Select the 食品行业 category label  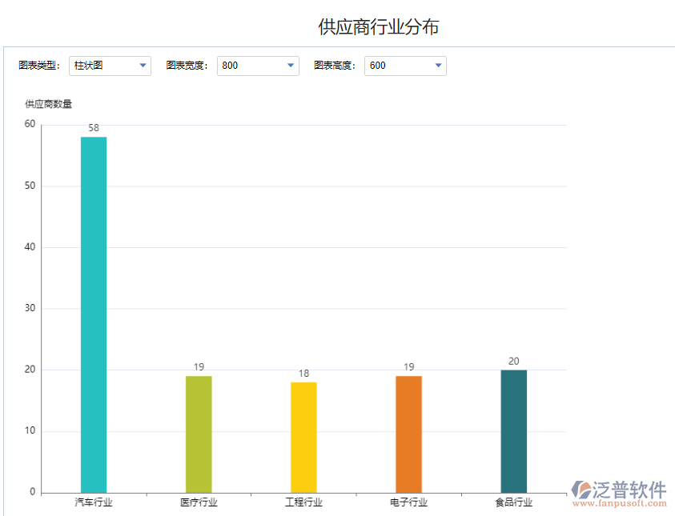[x=513, y=502]
